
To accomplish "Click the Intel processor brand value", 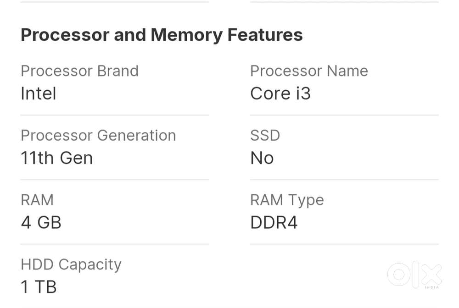I will [39, 93].
